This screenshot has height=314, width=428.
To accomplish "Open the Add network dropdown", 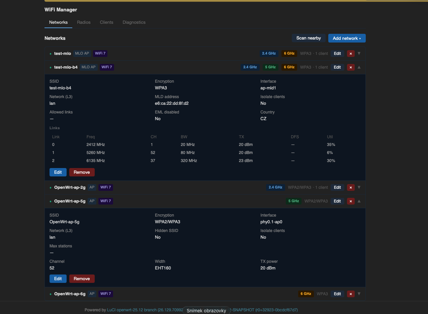I will (x=347, y=38).
